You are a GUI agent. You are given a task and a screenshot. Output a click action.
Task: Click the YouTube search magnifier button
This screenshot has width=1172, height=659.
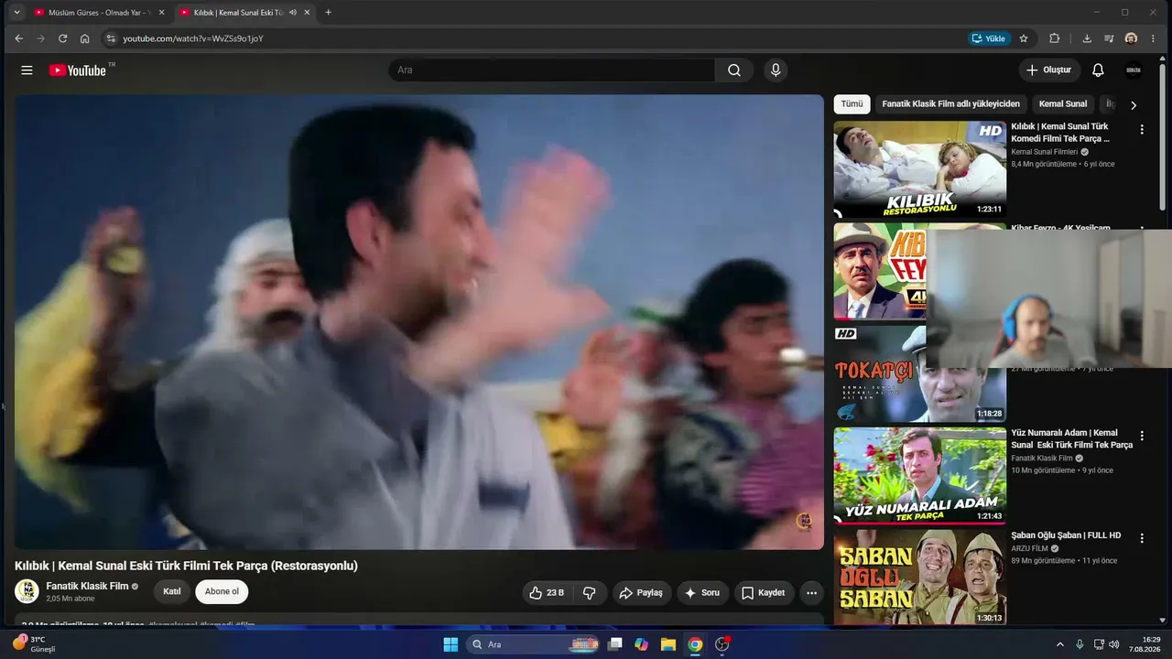pos(734,70)
